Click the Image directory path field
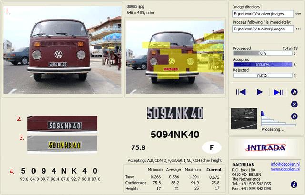This screenshot has width=305, height=195. pyautogui.click(x=263, y=14)
